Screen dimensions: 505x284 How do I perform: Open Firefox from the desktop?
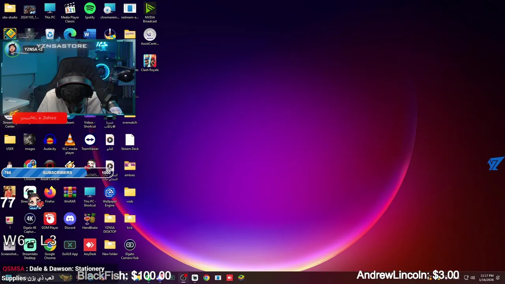50,195
